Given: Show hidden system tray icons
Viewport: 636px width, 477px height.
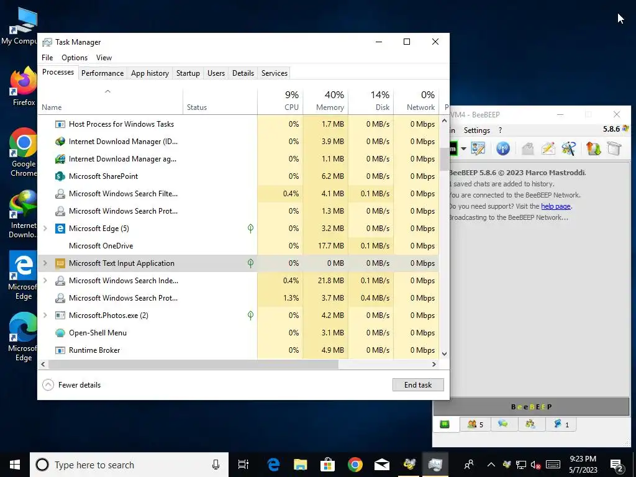Looking at the screenshot, I should [491, 465].
